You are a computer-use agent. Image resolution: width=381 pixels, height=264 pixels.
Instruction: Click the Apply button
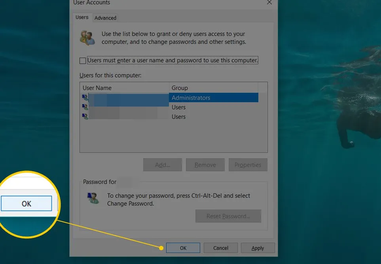coord(258,248)
